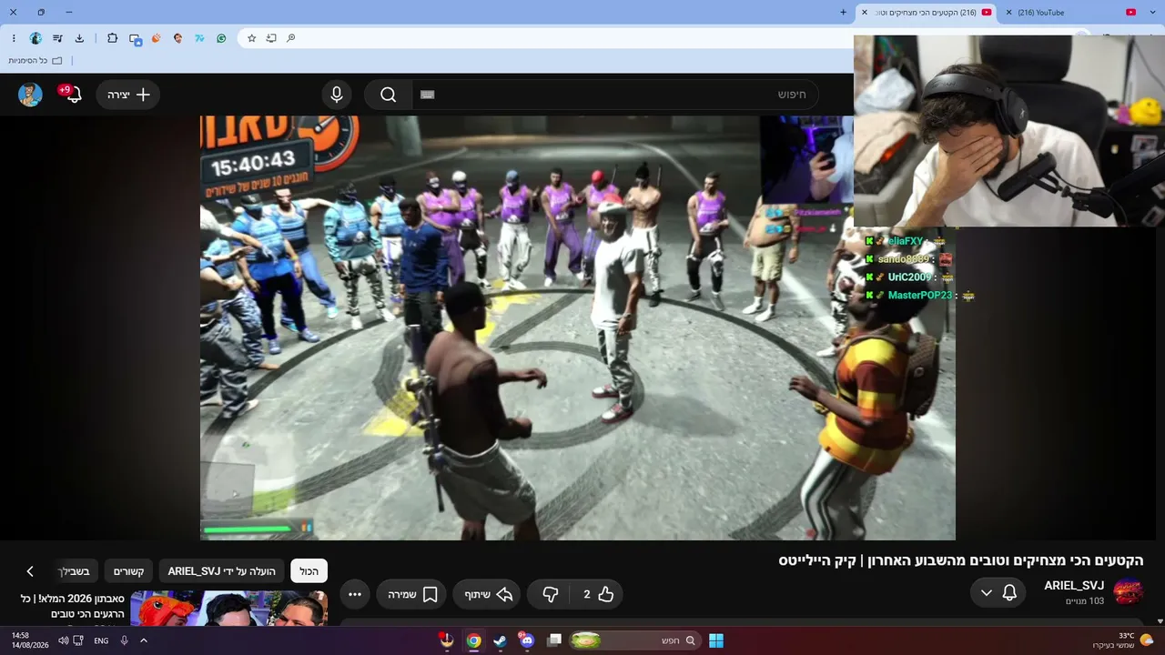Viewport: 1165px width, 655px height.
Task: Open Task View on the taskbar
Action: point(554,640)
